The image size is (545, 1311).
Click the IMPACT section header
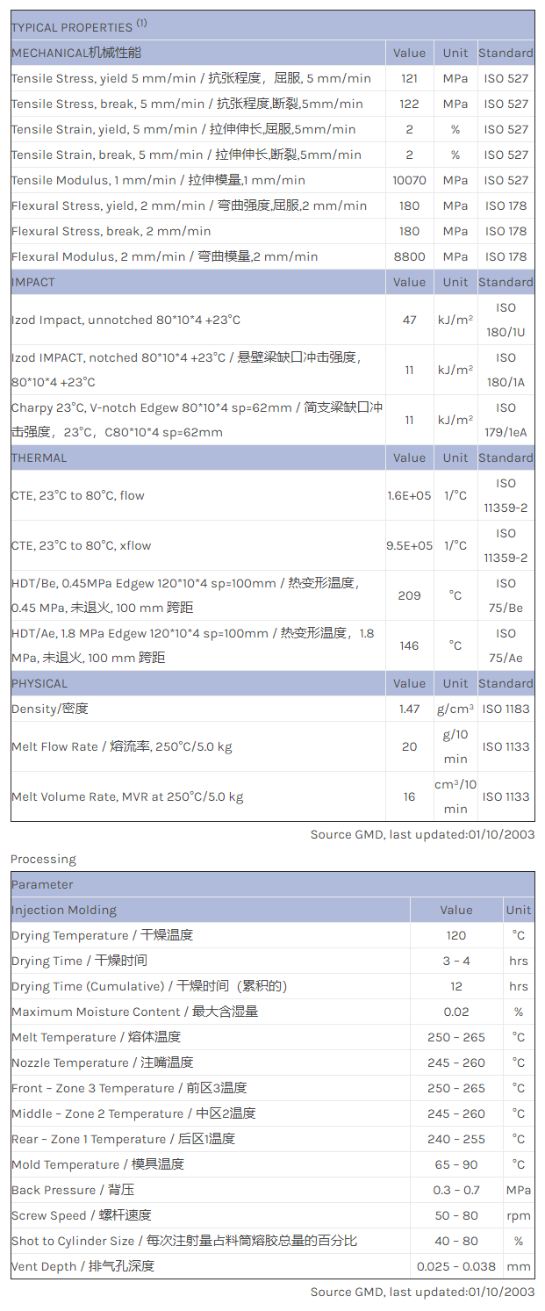tap(33, 282)
